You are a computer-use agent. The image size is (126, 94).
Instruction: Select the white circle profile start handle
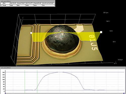tap(31, 33)
